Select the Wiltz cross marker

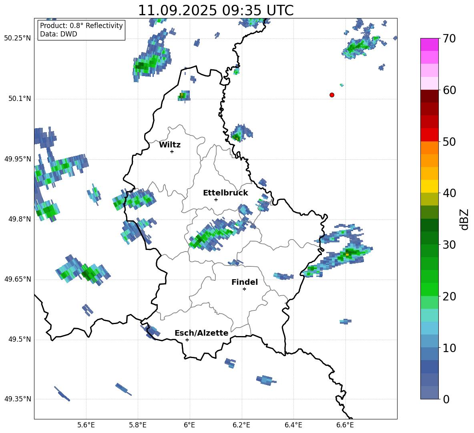tap(172, 151)
